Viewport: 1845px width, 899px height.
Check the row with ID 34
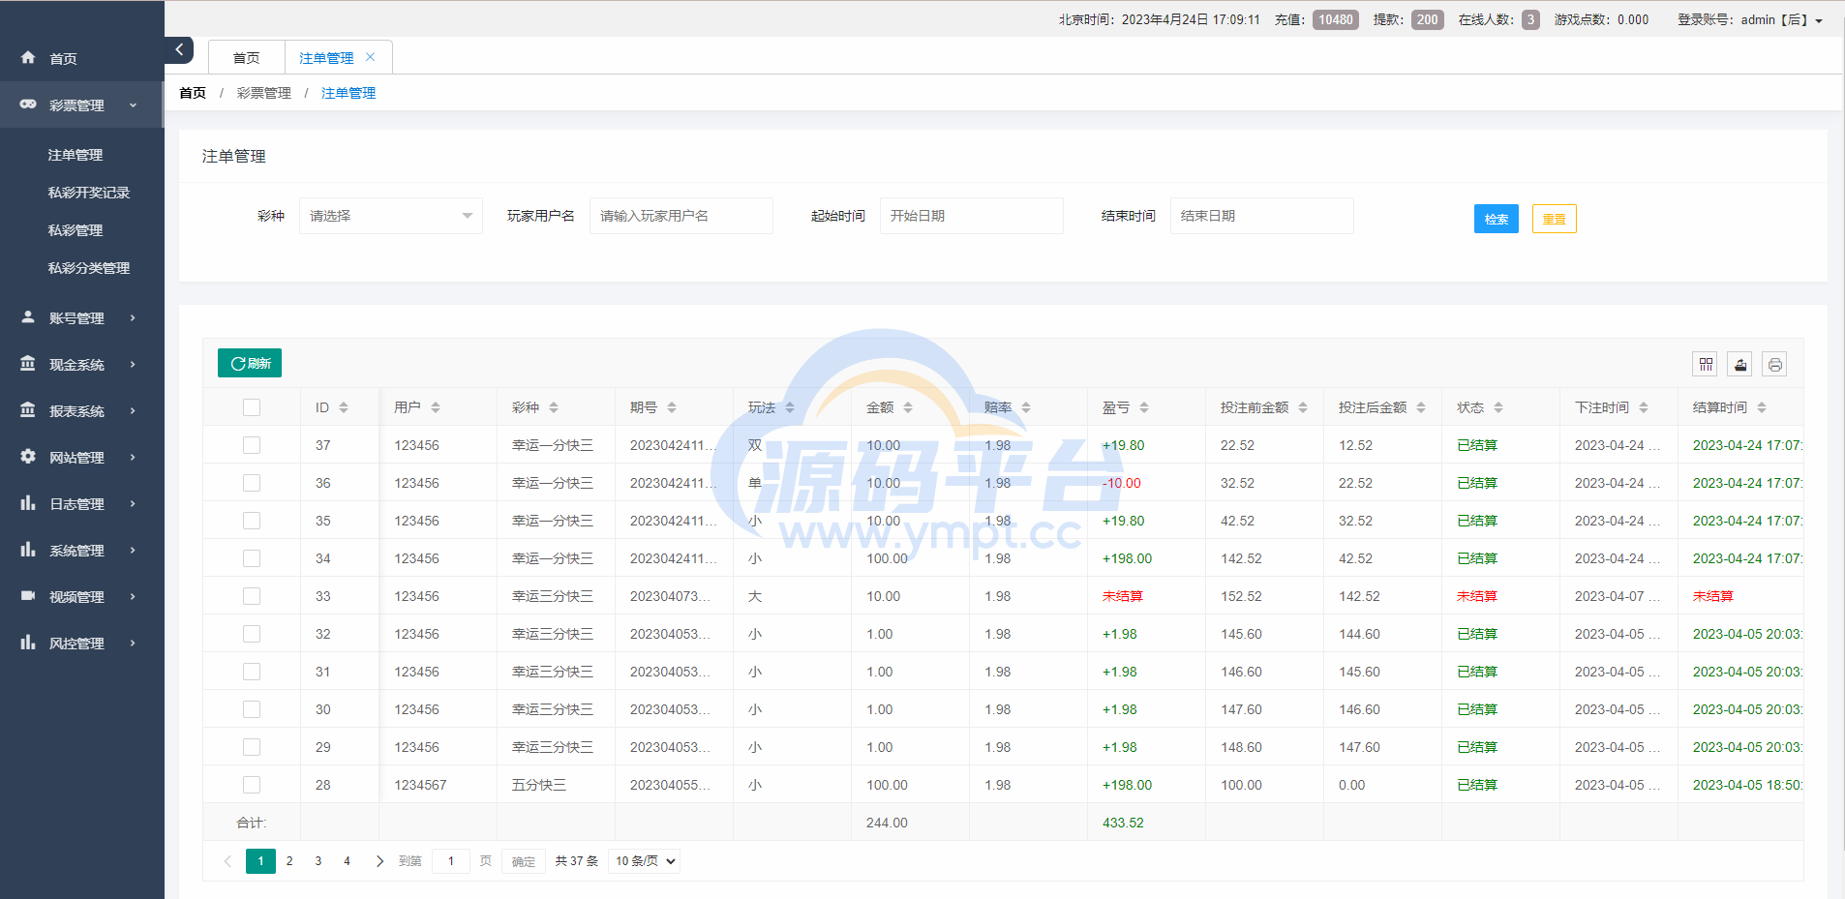pos(252,558)
